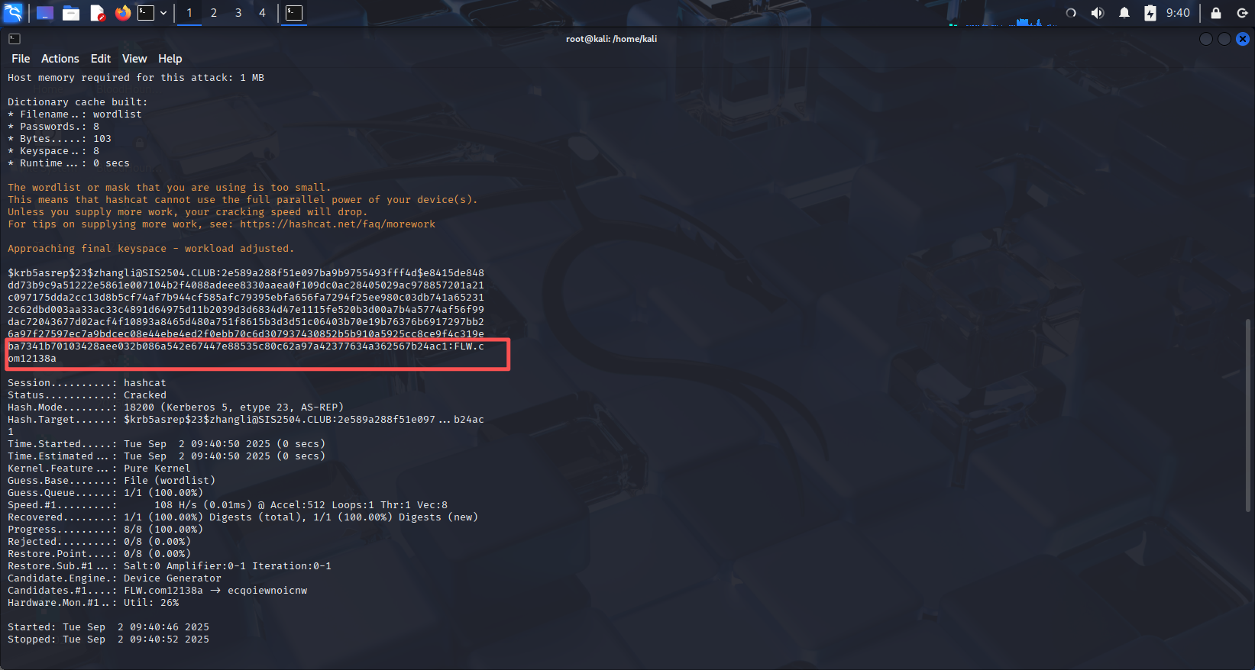Open a new terminal from the panel launcher
The height and width of the screenshot is (670, 1255).
[x=146, y=13]
